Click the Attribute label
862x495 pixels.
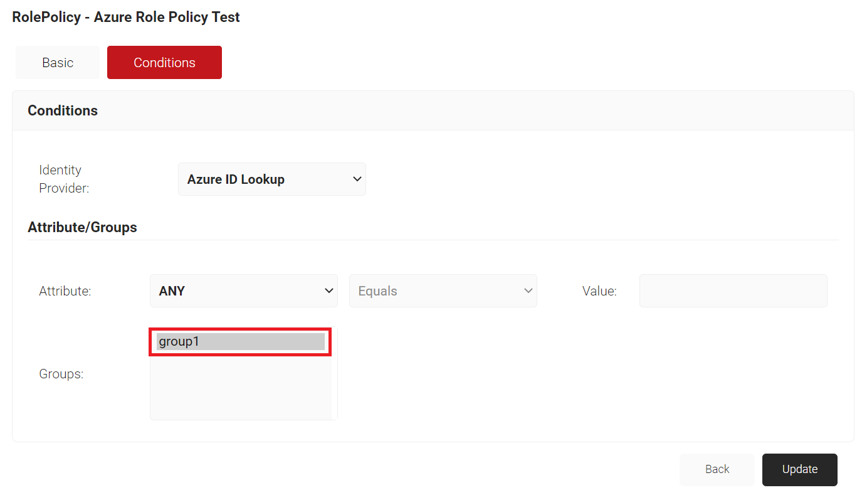pyautogui.click(x=65, y=291)
